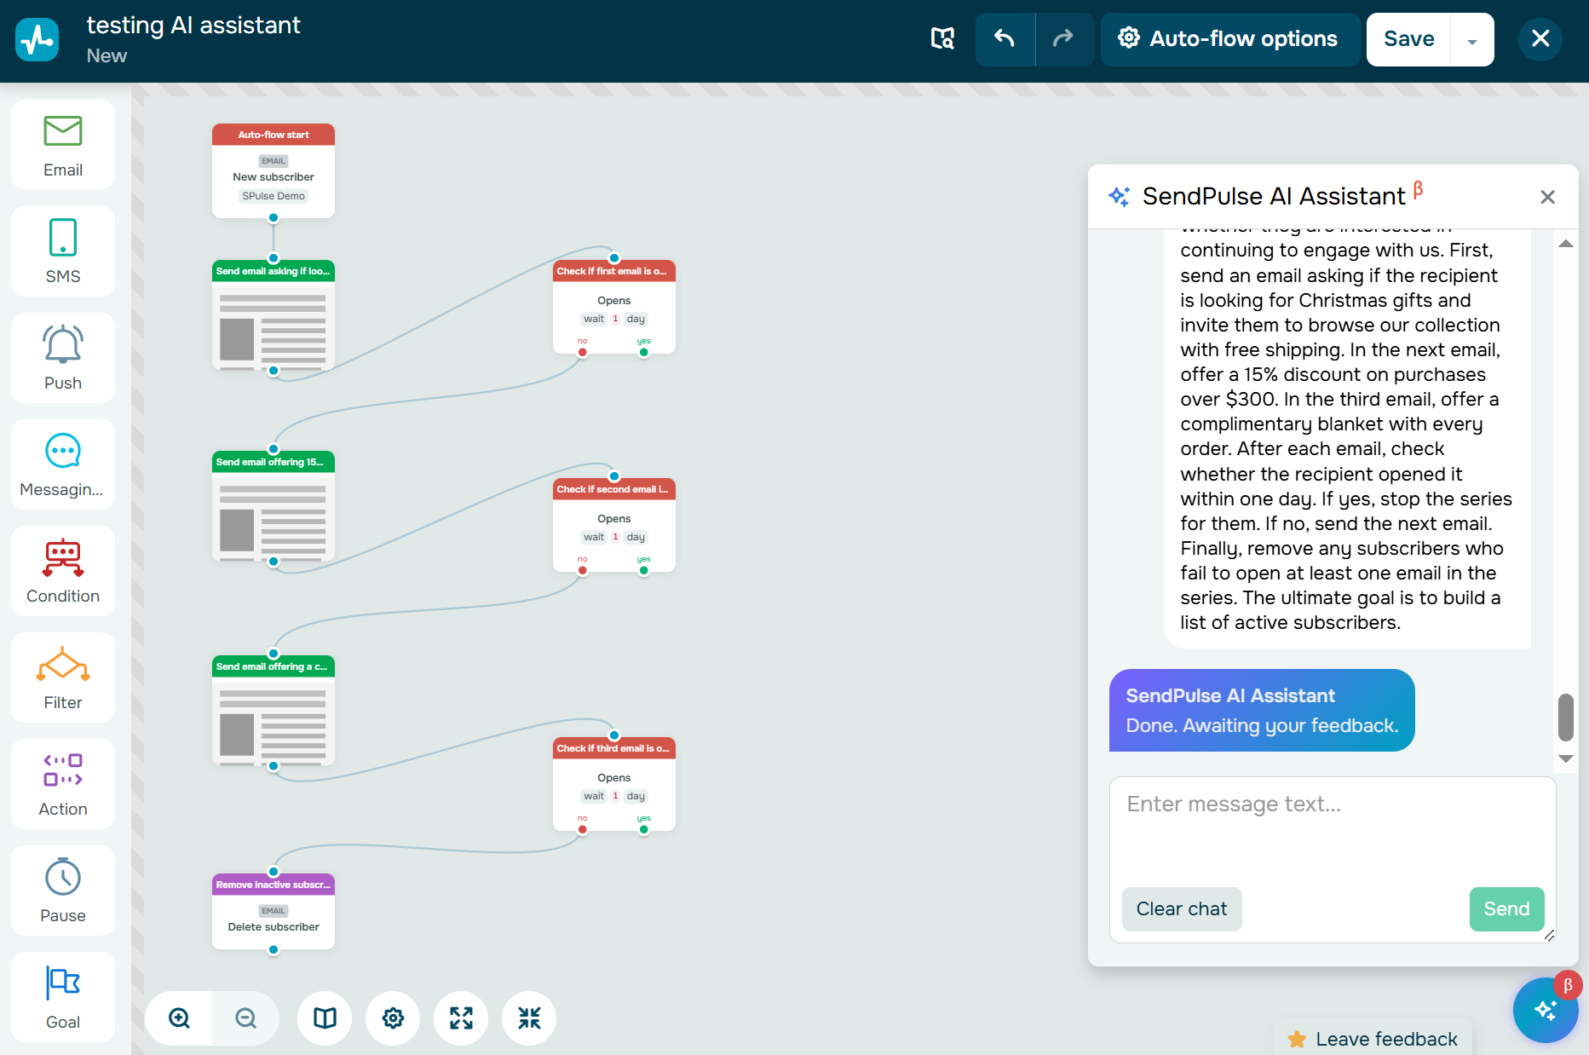Image resolution: width=1589 pixels, height=1055 pixels.
Task: Select the Filter element
Action: pos(62,677)
